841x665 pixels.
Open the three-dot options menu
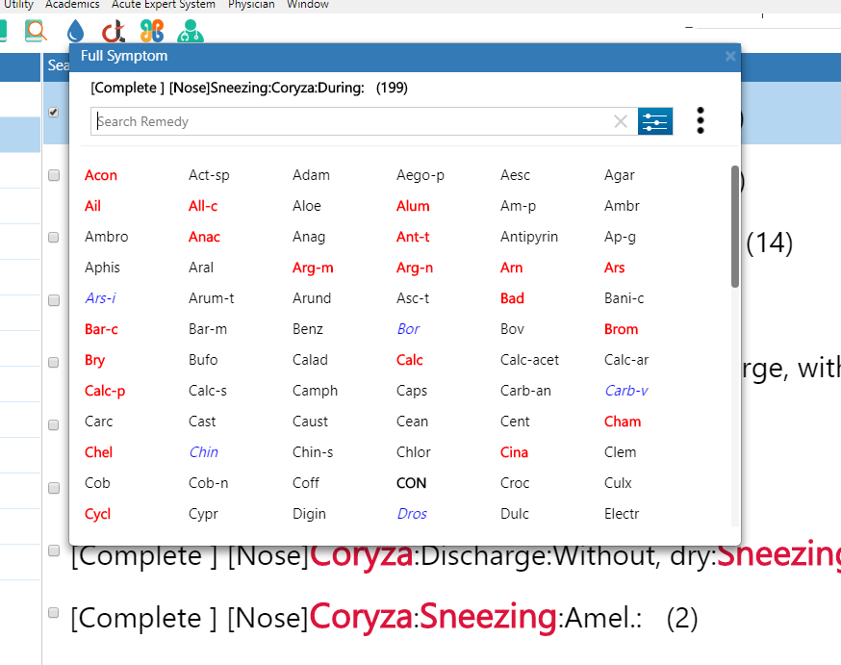click(700, 120)
